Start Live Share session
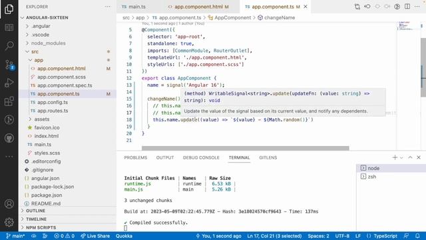The height and width of the screenshot is (240, 426). [95, 236]
